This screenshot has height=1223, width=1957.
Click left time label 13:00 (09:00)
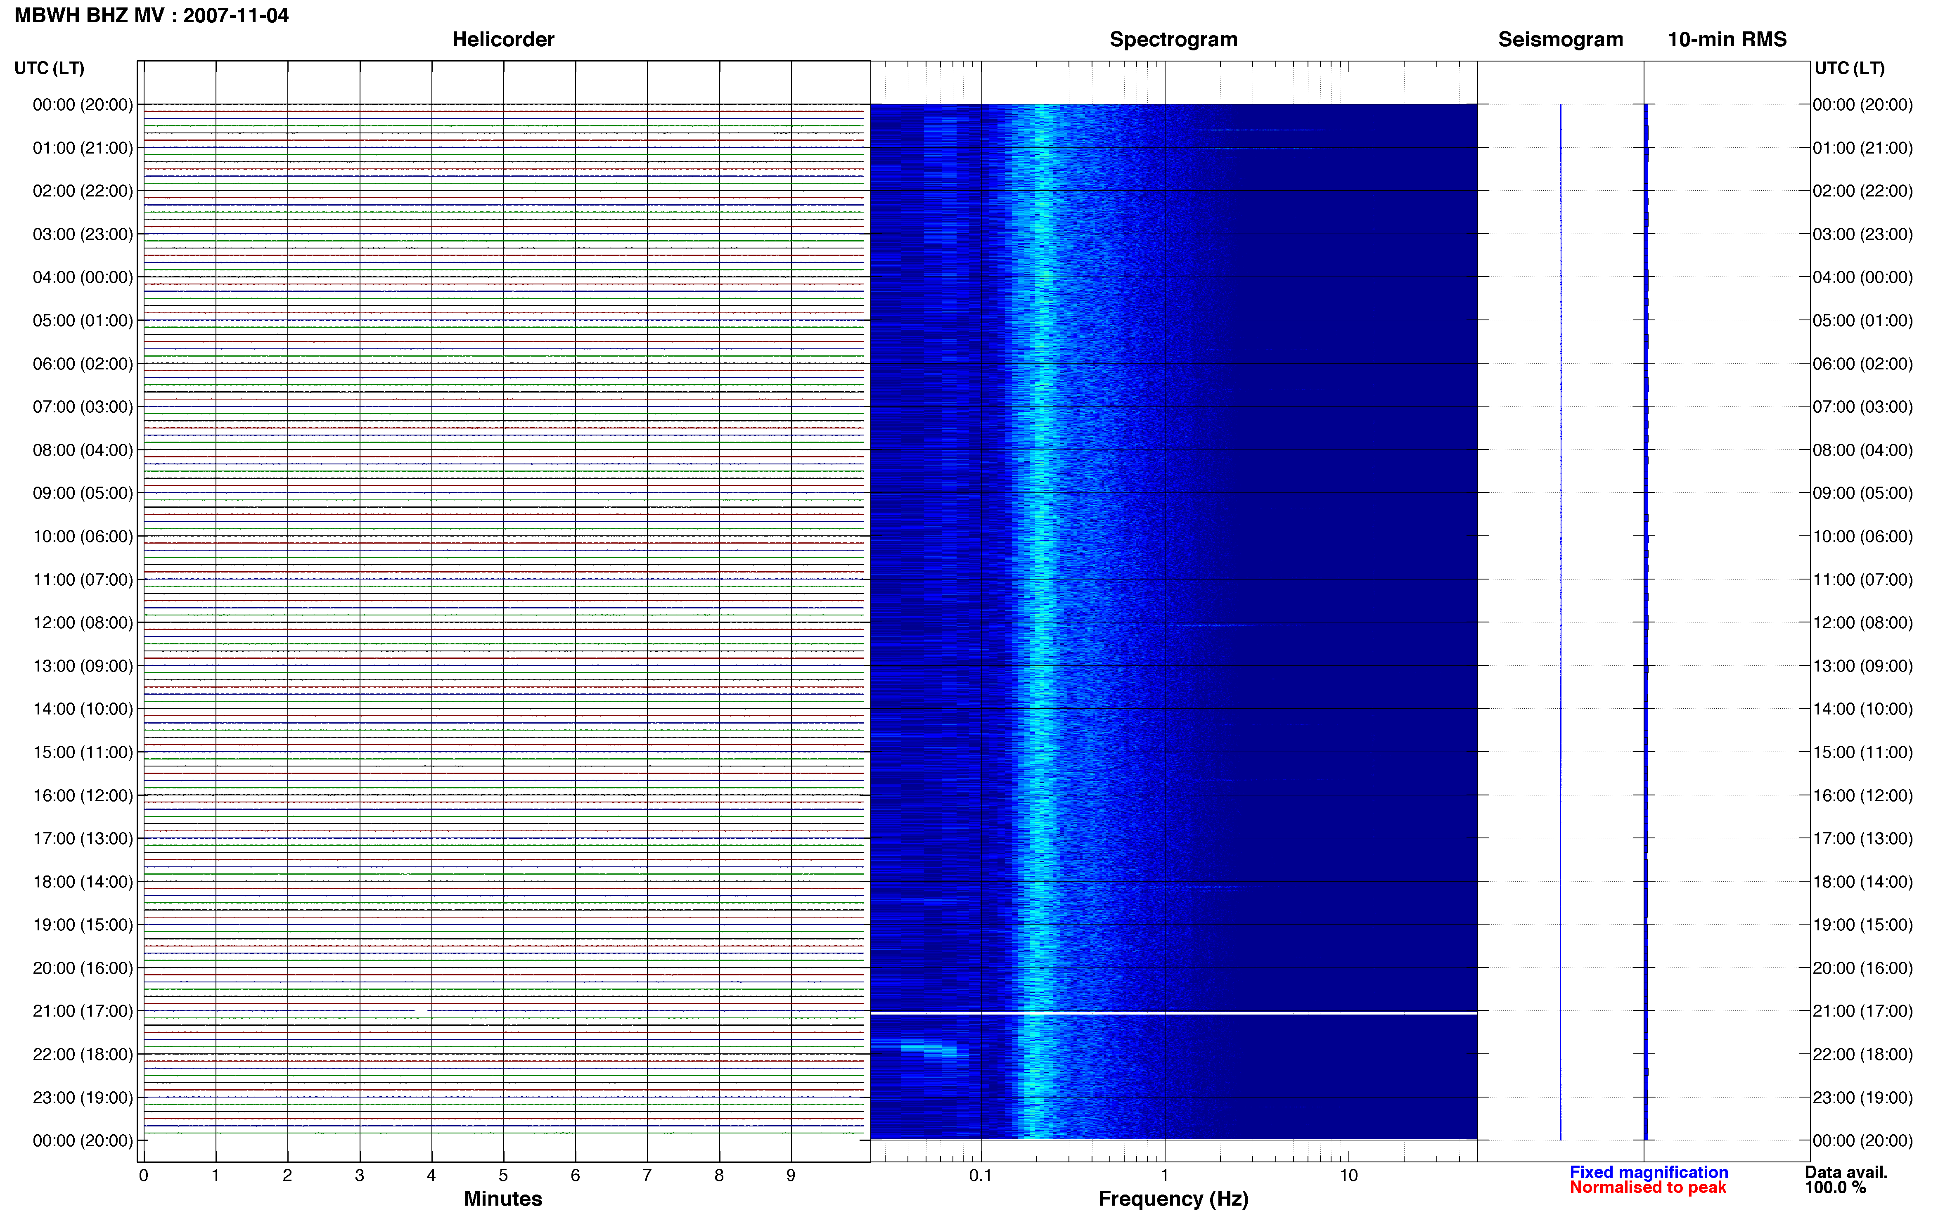pos(83,666)
